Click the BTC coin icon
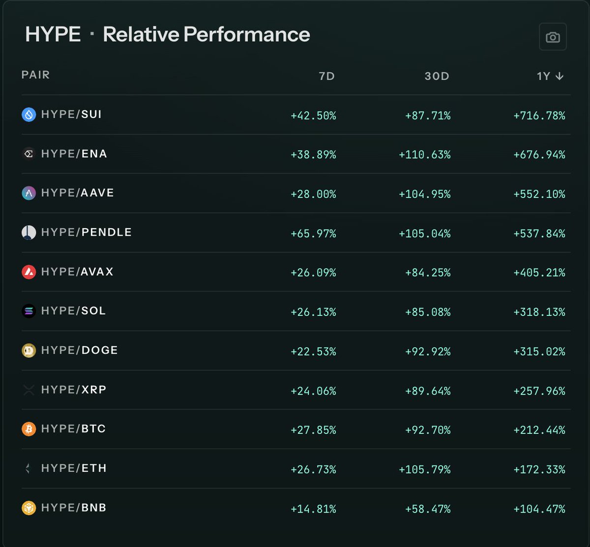 (29, 429)
